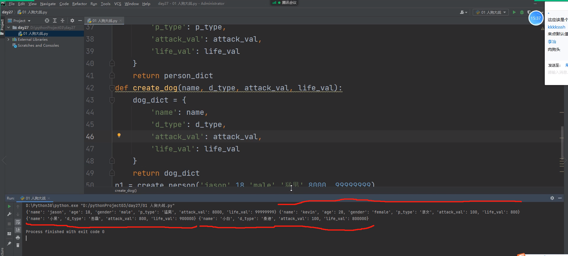Viewport: 568px width, 256px height.
Task: Open the Refactor menu
Action: coord(79,4)
